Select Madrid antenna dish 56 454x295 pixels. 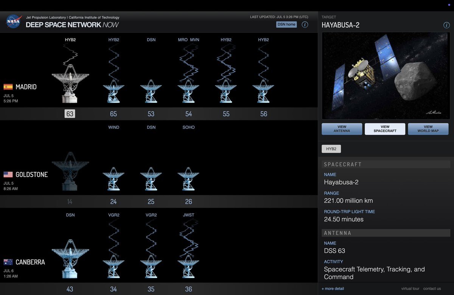coord(263,91)
